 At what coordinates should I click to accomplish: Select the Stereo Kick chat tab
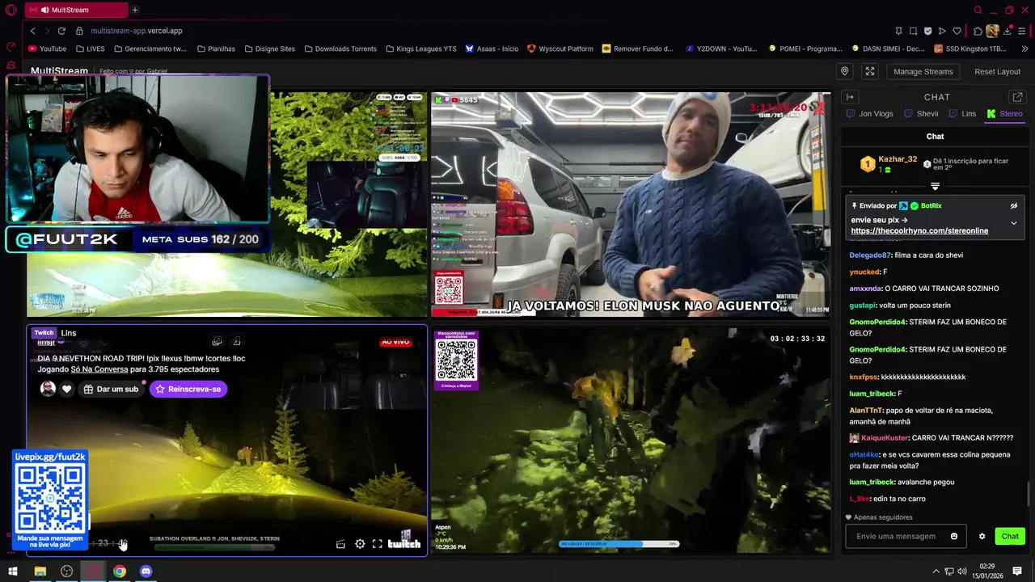[1005, 114]
